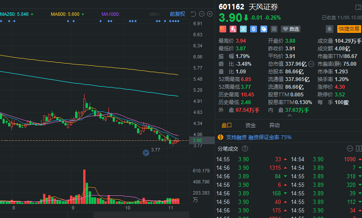The width and height of the screenshot is (362, 218).
Task: Click the chart reset undo arrow icon
Action: click(x=193, y=14)
